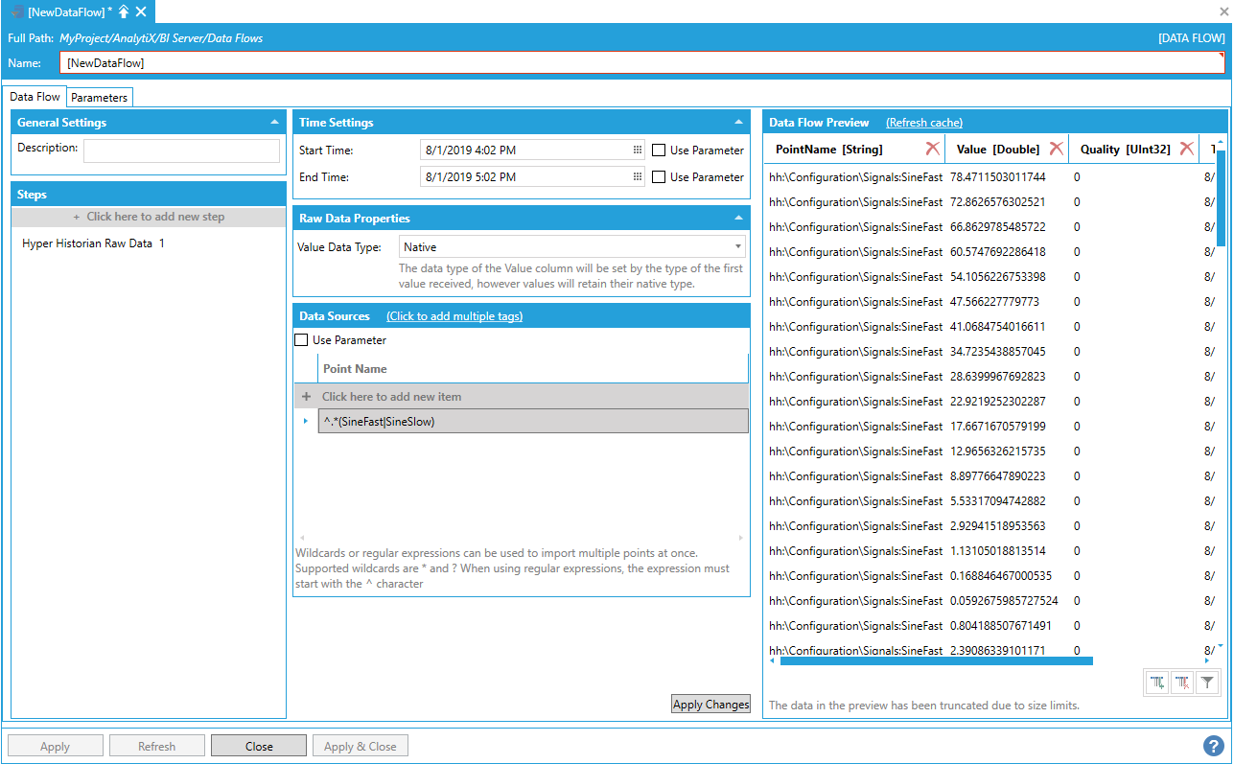1234x764 pixels.
Task: Click the preview horizontal scrollbar
Action: pyautogui.click(x=936, y=660)
